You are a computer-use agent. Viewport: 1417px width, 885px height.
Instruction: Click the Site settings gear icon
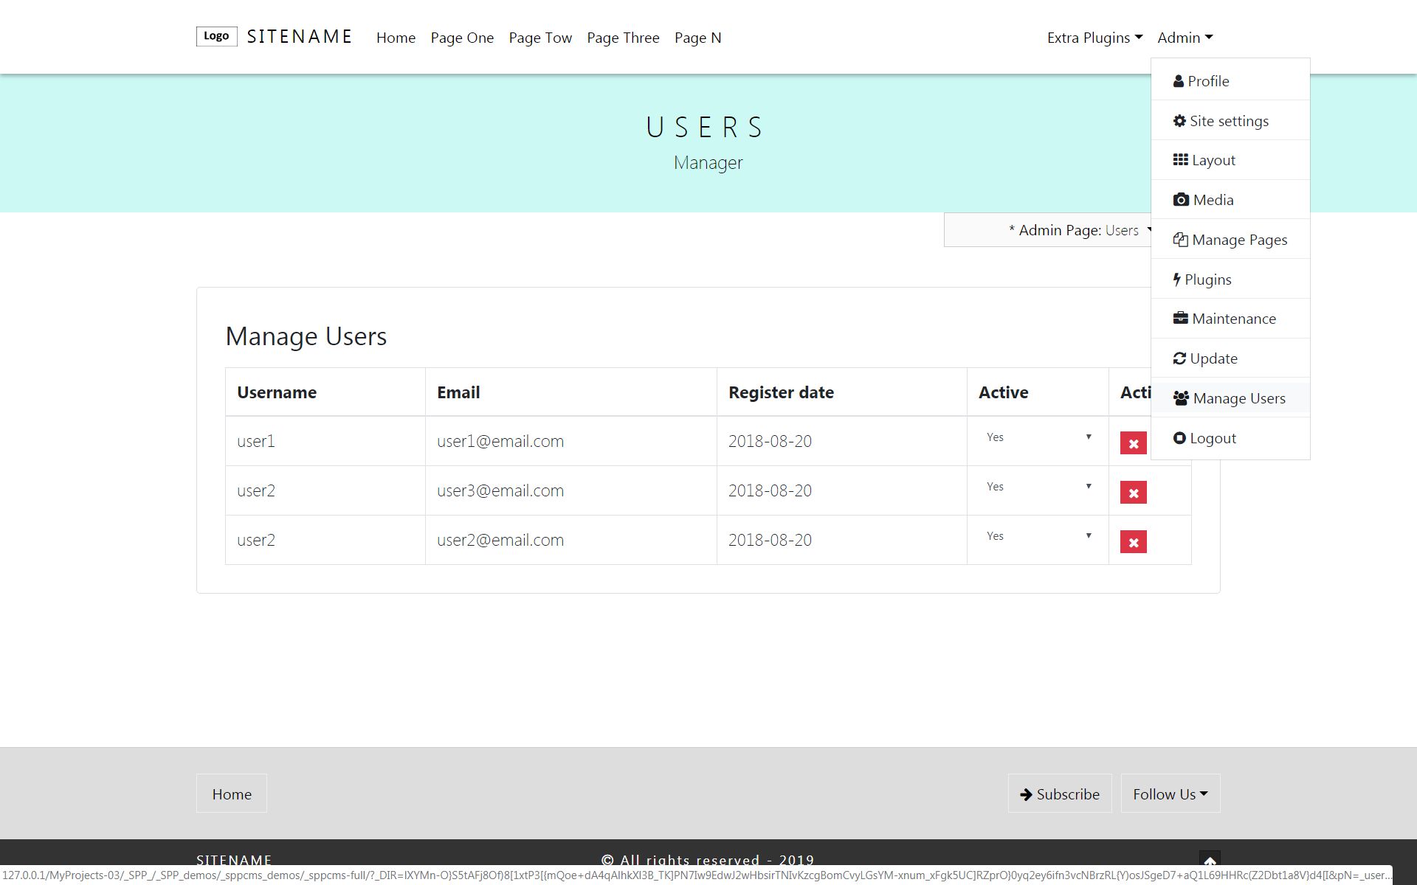pyautogui.click(x=1179, y=121)
